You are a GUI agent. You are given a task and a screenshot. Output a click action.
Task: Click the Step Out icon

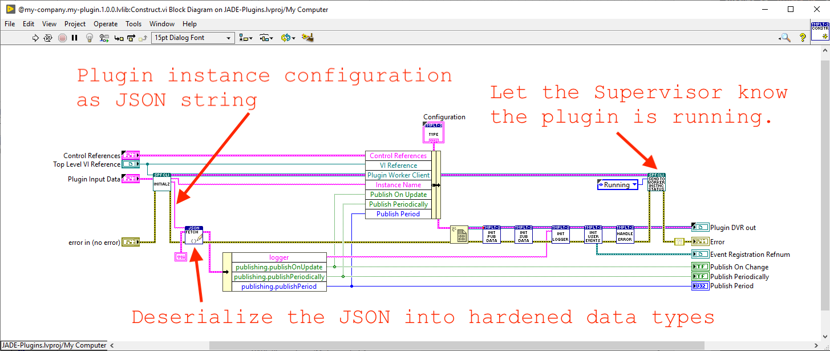pyautogui.click(x=143, y=38)
